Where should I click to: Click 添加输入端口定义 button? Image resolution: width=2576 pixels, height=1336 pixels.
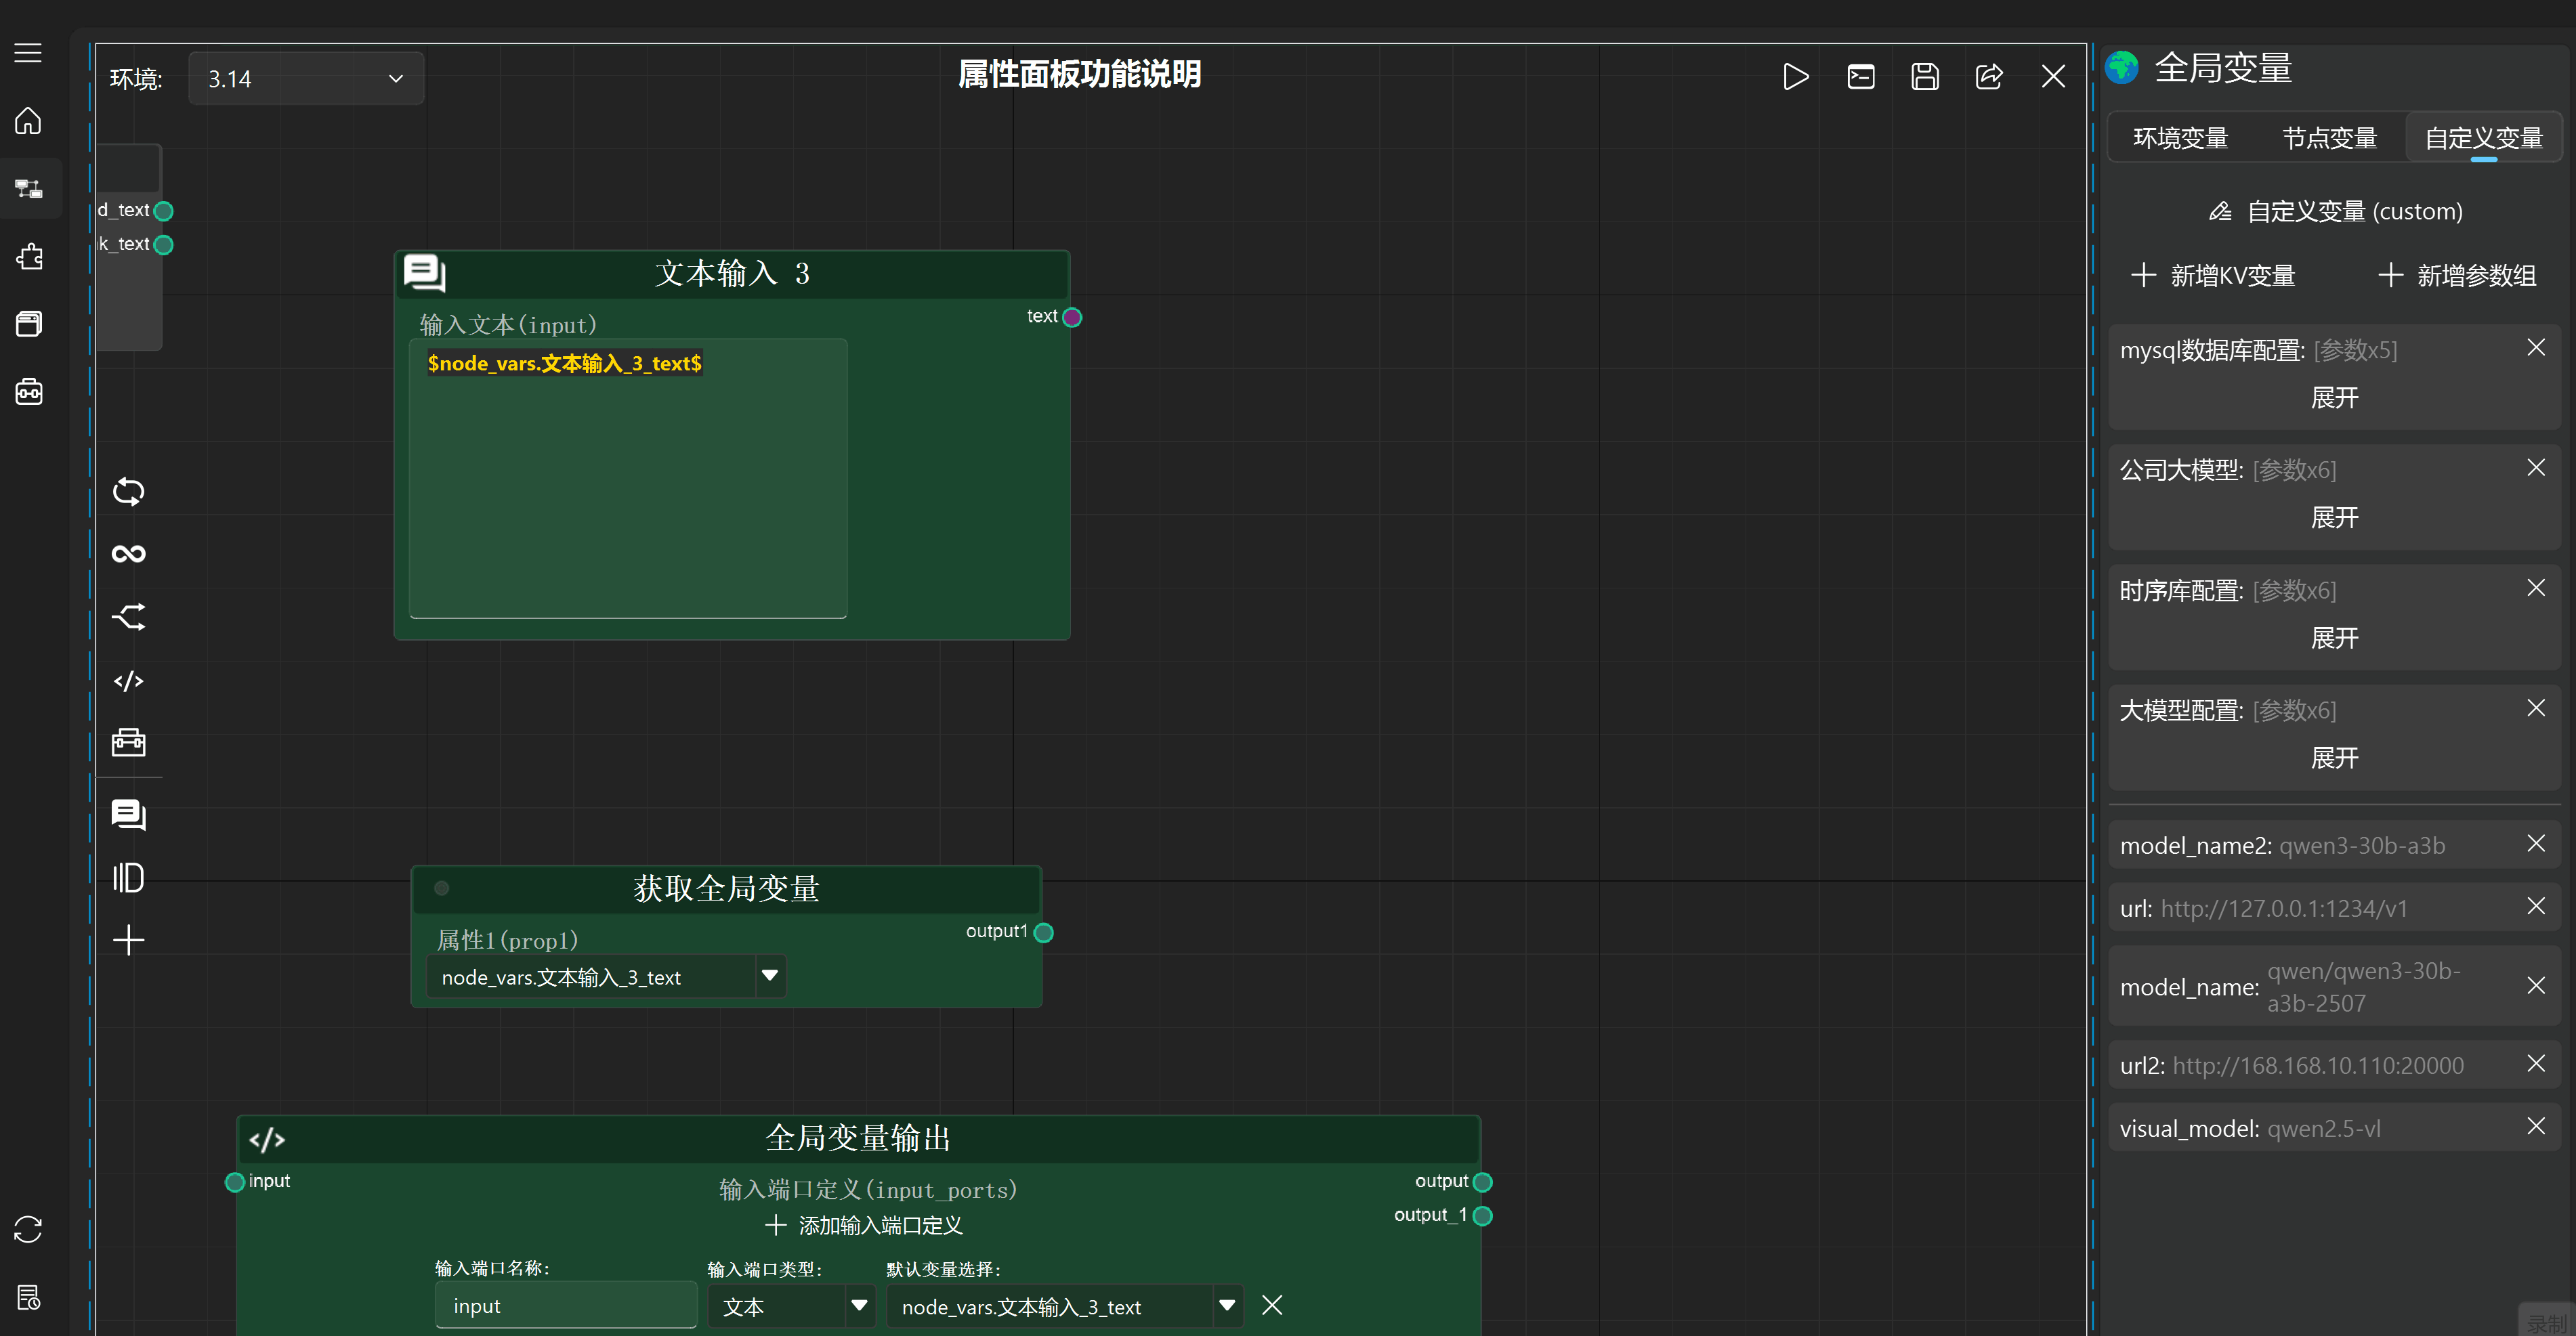[x=864, y=1225]
